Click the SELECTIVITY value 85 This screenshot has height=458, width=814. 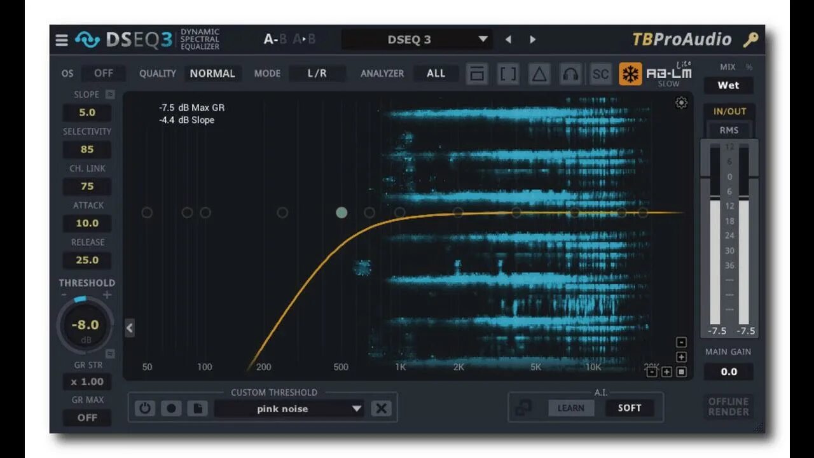[x=87, y=149]
